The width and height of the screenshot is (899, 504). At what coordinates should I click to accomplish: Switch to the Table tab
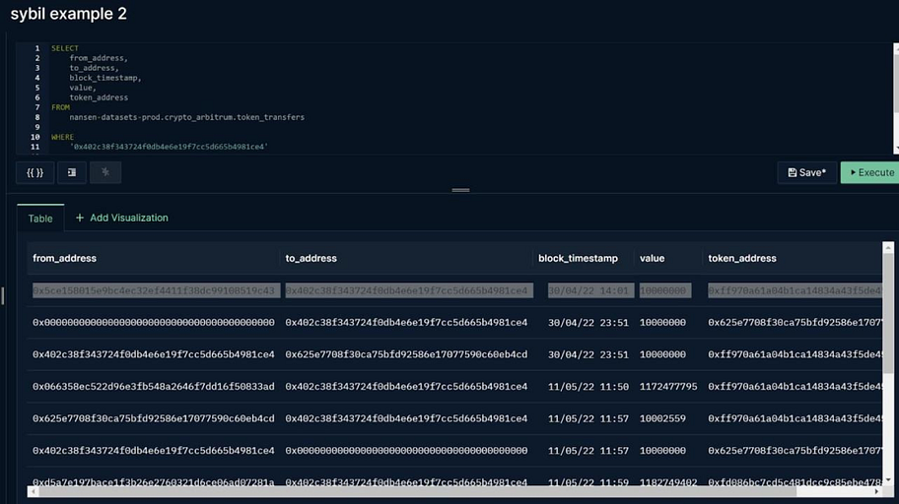40,219
